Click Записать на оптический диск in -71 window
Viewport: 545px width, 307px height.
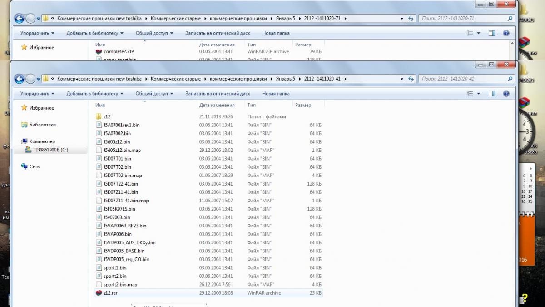tap(218, 33)
